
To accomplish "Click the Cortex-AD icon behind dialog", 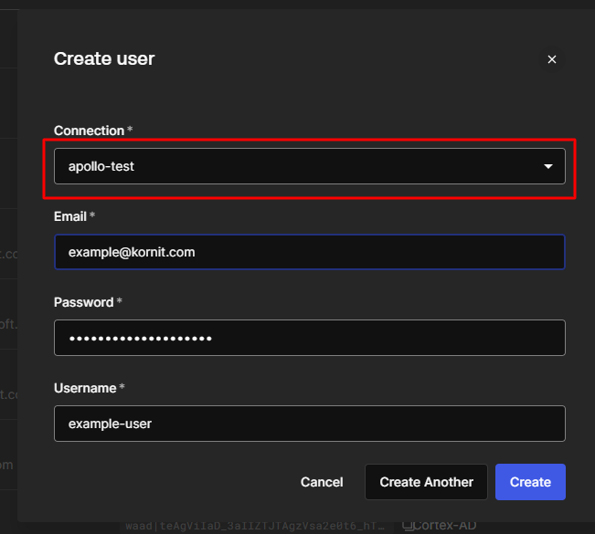I will point(409,526).
